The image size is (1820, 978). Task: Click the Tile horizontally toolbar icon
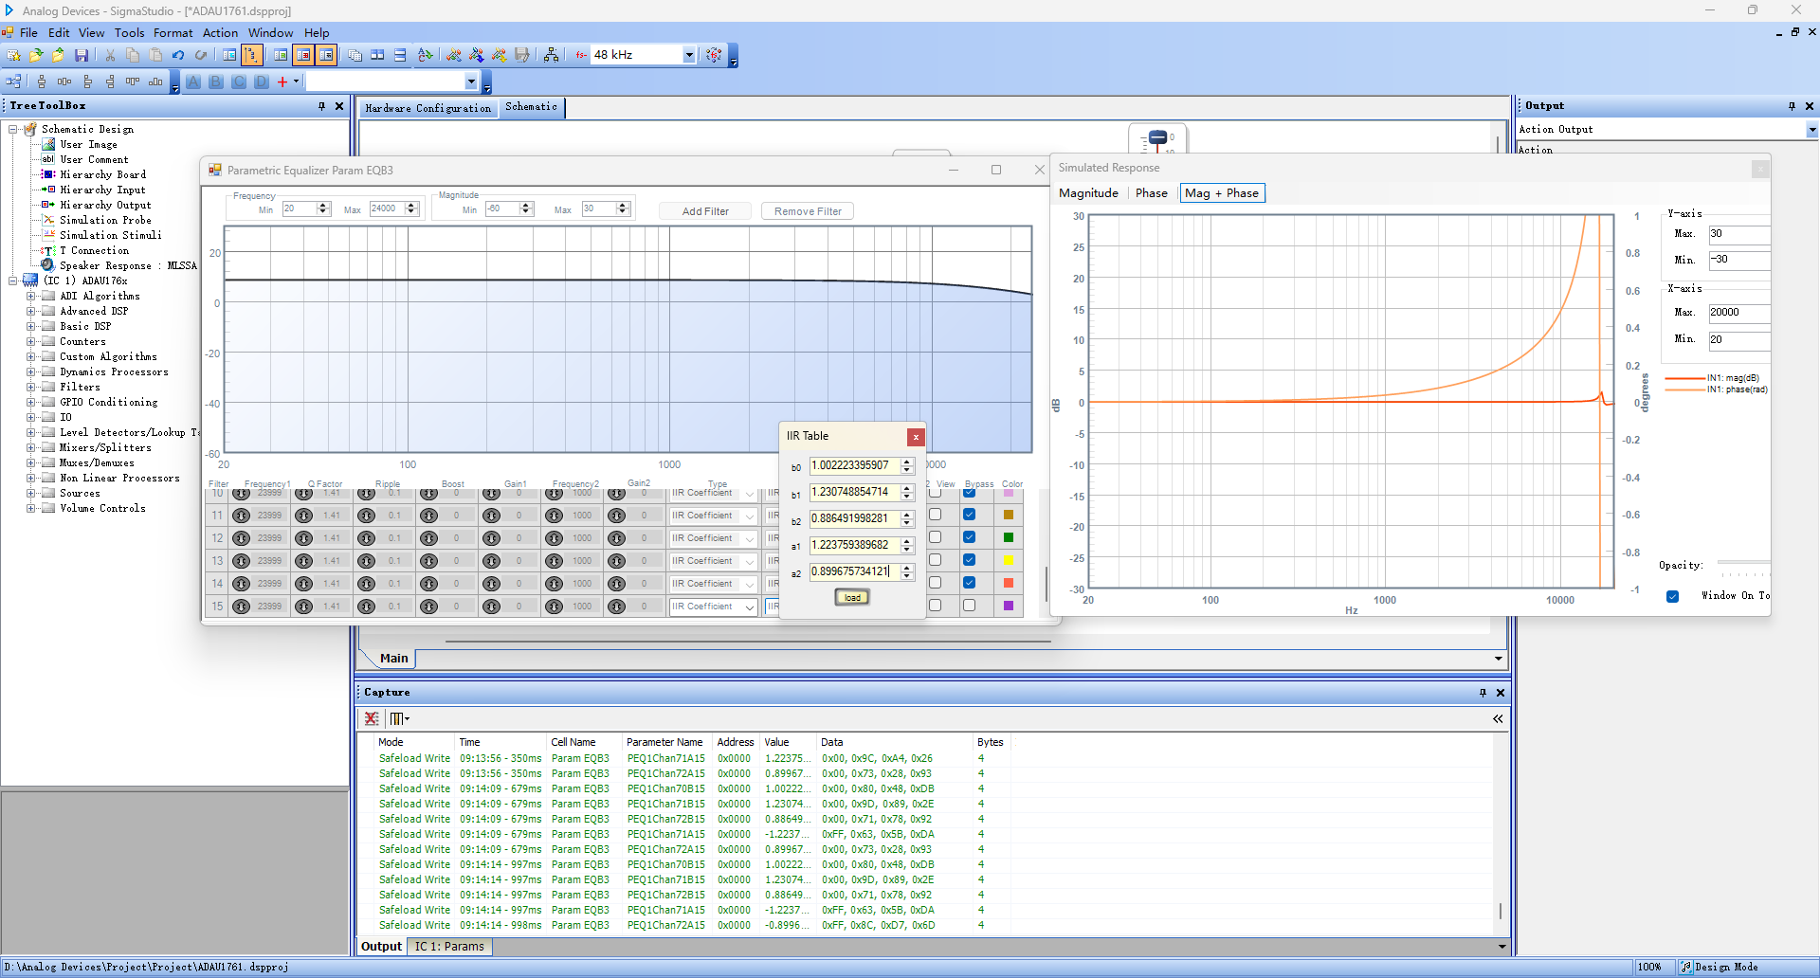click(x=377, y=55)
